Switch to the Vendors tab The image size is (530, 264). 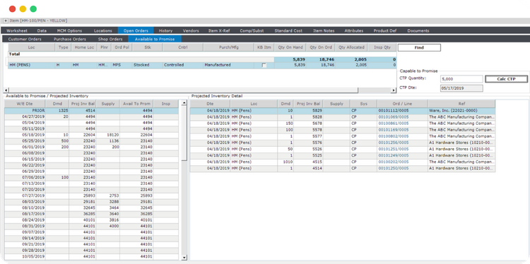191,30
